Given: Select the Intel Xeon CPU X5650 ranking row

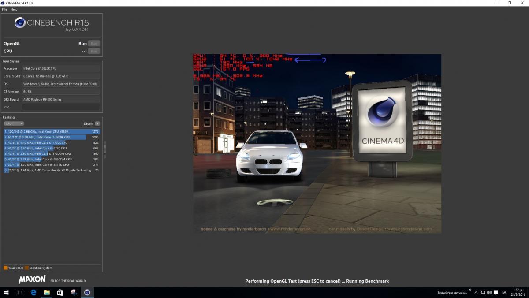Looking at the screenshot, I should tap(52, 131).
